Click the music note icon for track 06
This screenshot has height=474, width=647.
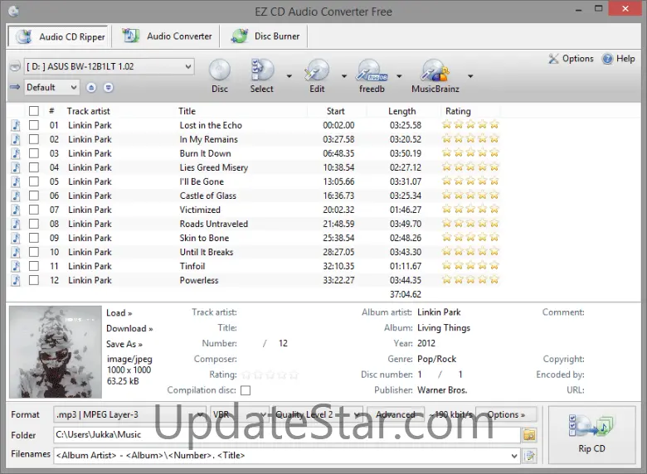point(16,196)
